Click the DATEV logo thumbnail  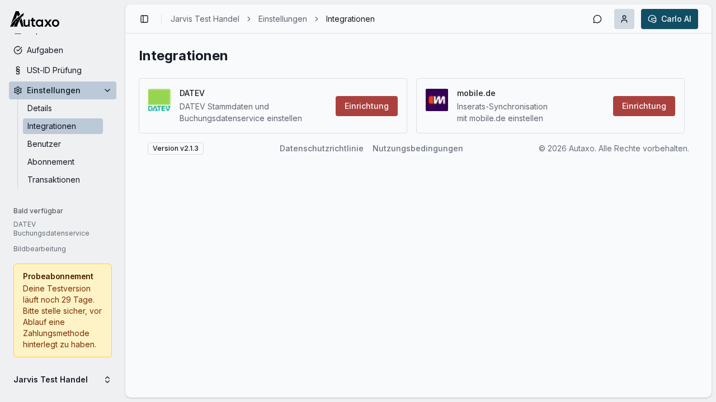pos(159,100)
